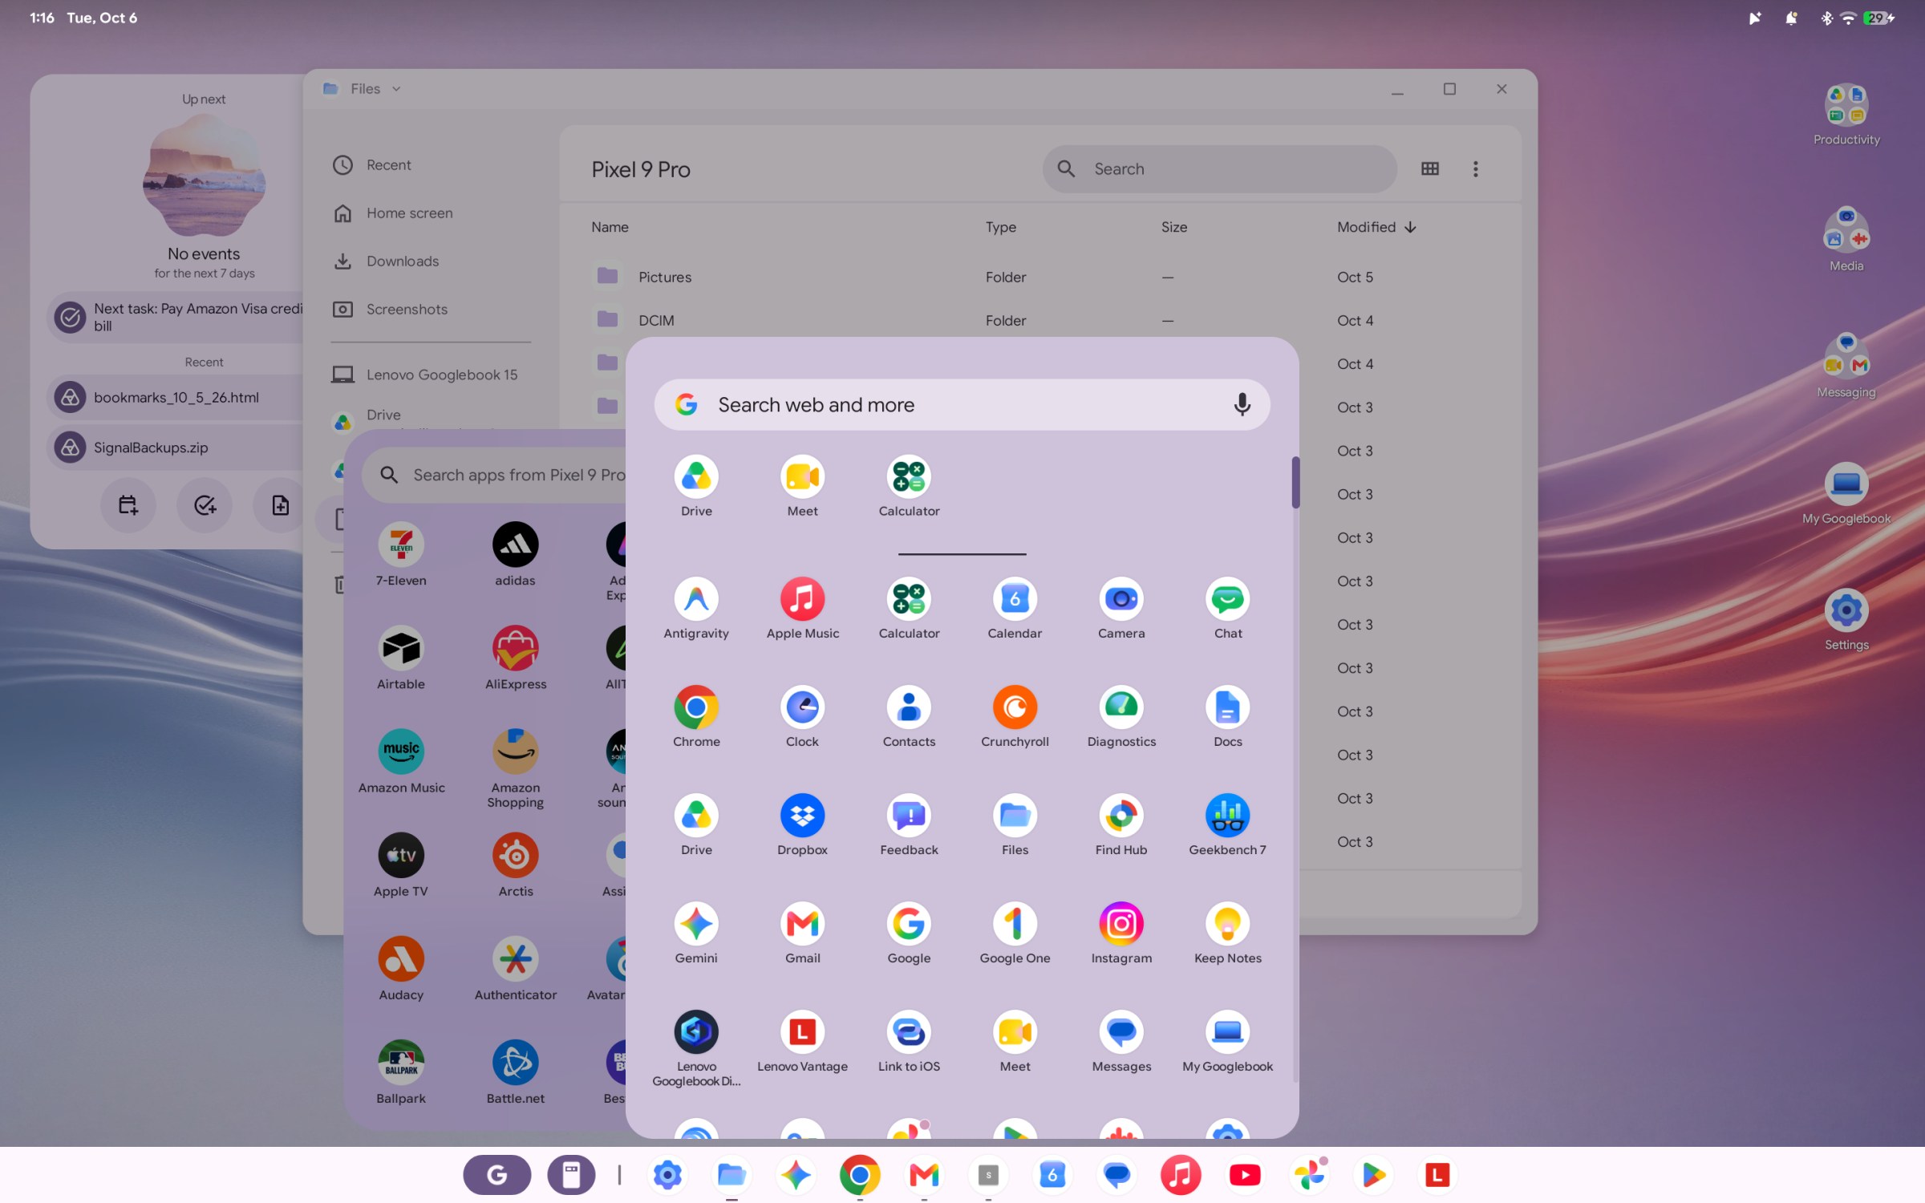The width and height of the screenshot is (1925, 1203).
Task: Launch the Diagnostics app
Action: (1121, 716)
